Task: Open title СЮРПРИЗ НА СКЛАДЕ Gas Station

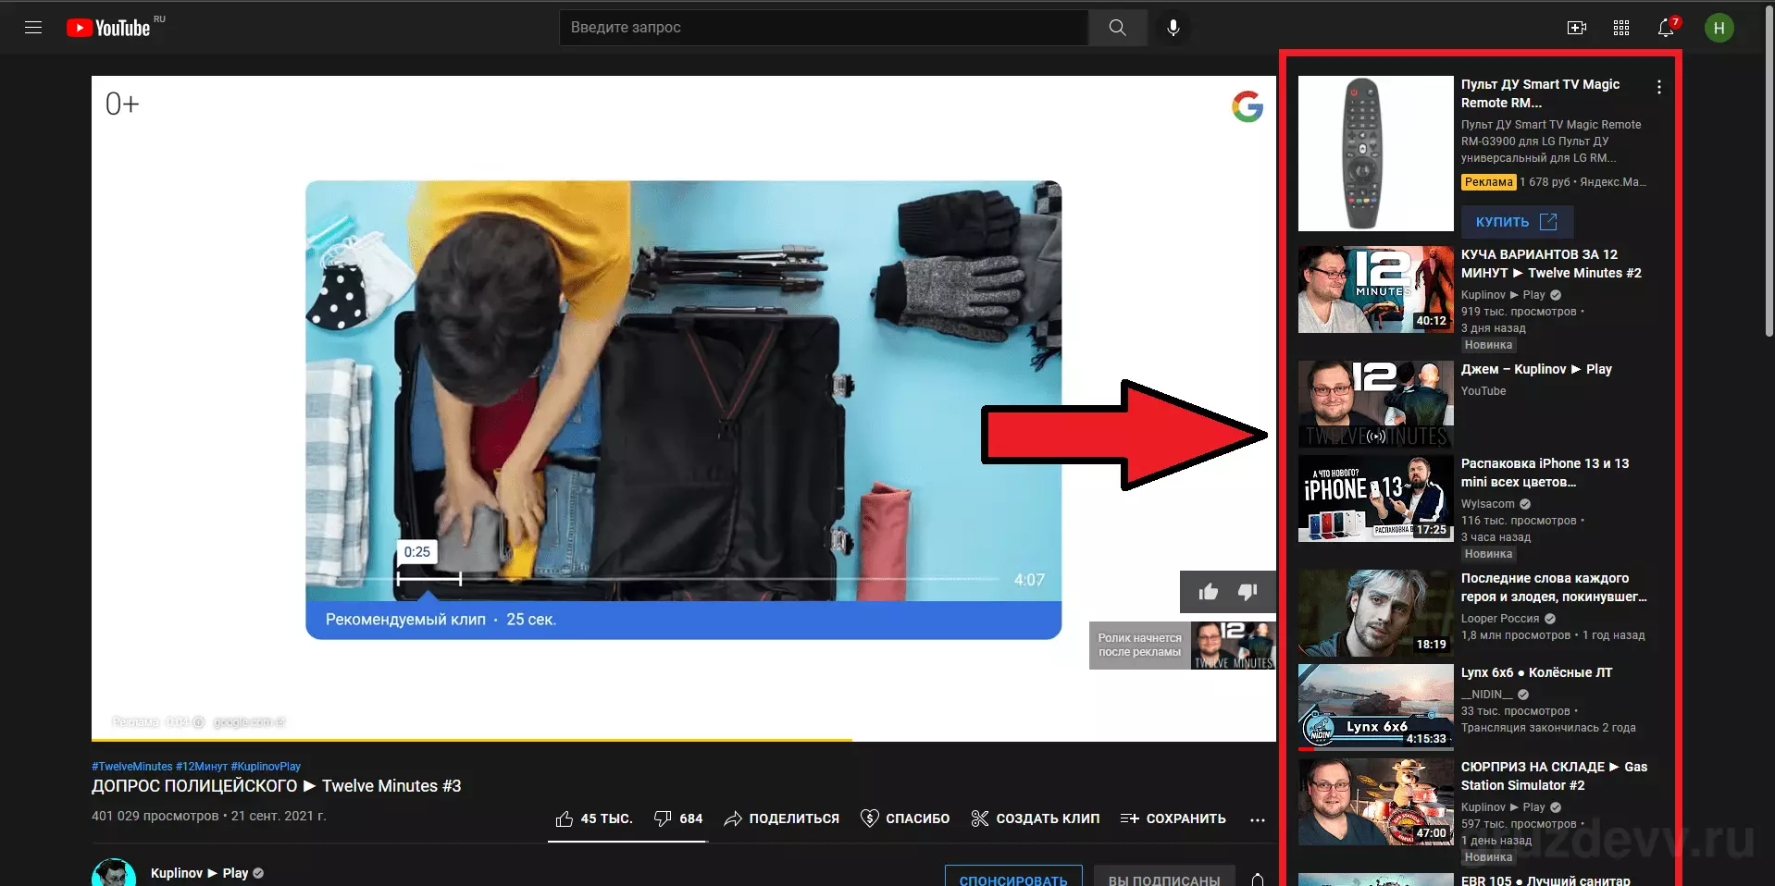Action: [1554, 776]
